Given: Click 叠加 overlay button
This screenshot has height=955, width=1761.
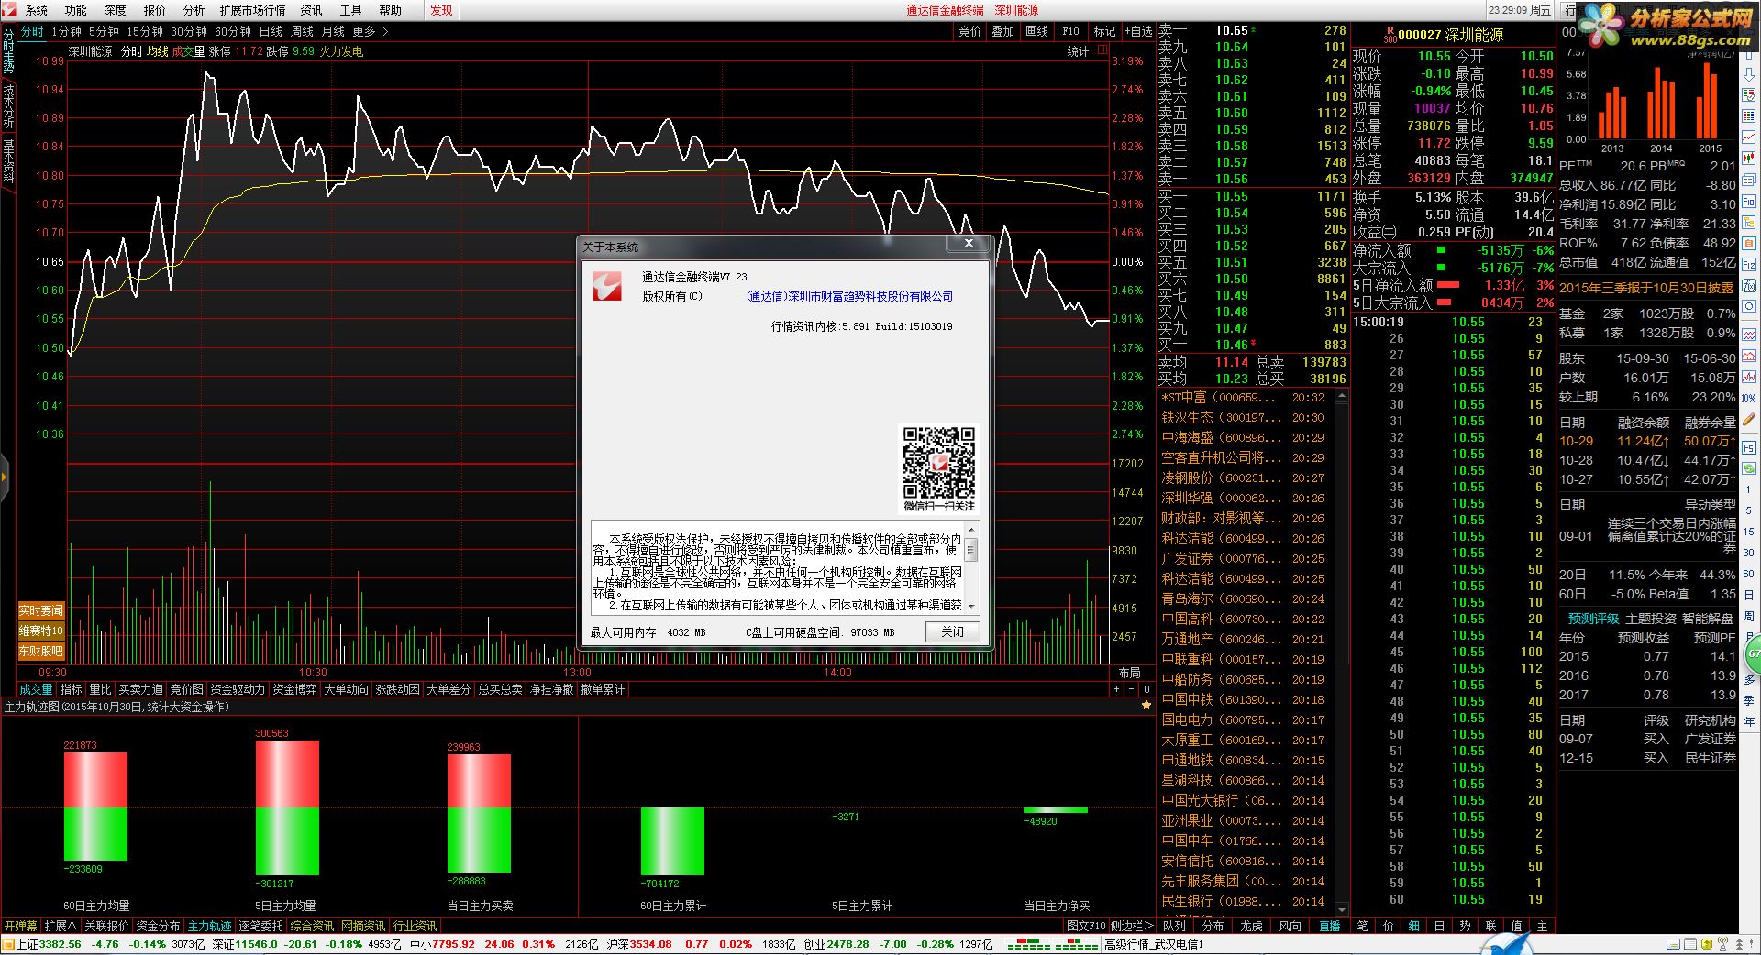Looking at the screenshot, I should (1003, 31).
